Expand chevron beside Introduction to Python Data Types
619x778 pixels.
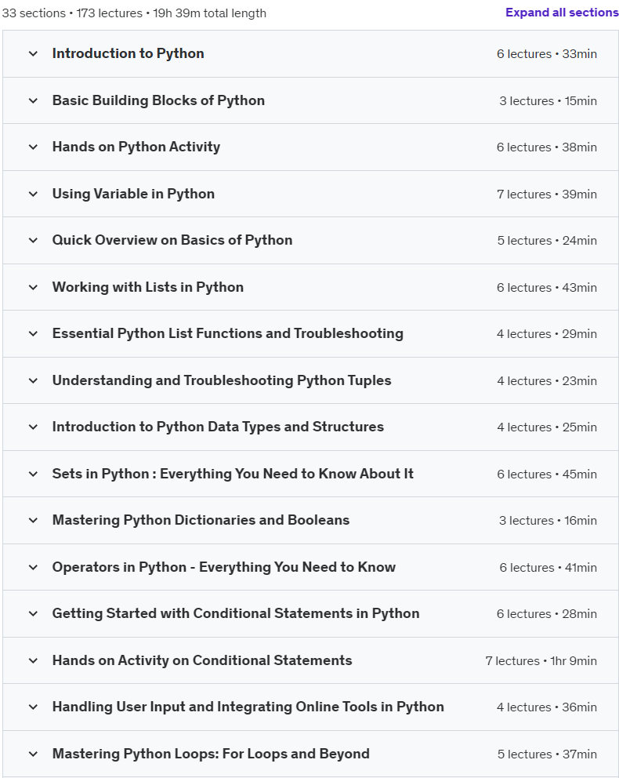tap(33, 427)
